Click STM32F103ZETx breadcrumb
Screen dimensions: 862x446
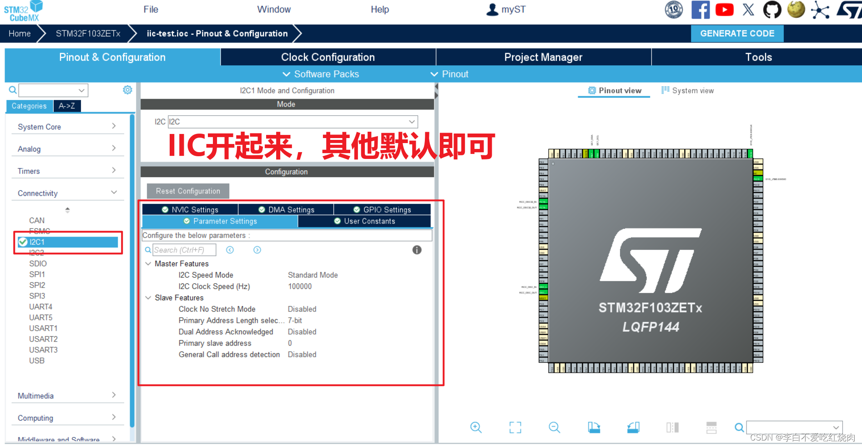pyautogui.click(x=88, y=34)
